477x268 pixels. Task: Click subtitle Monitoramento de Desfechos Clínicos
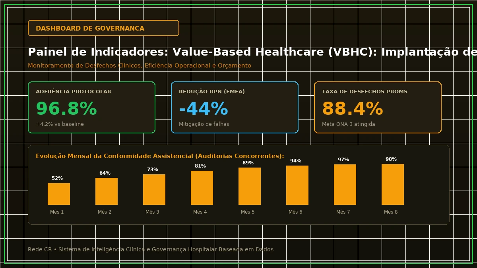click(x=140, y=66)
